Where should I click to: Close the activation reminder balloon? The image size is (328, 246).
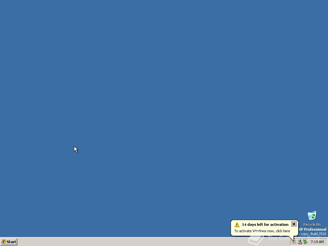[x=294, y=224]
